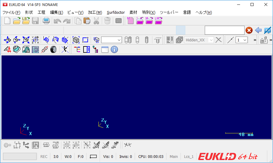Click the drawing layout sheet icon
This screenshot has height=163, width=273.
170,40
